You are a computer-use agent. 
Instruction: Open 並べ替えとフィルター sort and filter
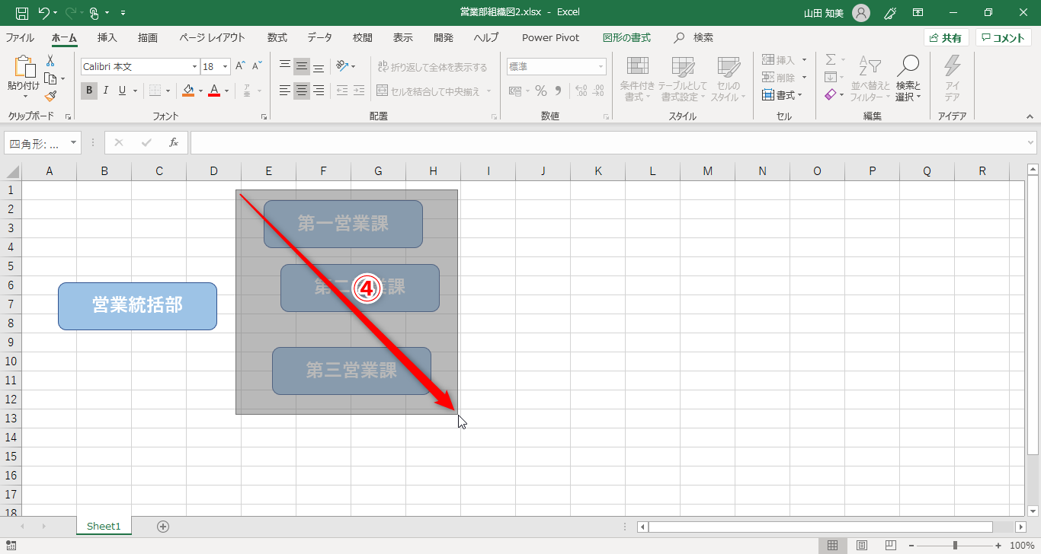click(870, 79)
